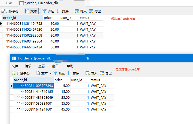Click table icon on t_order_1 tab

coord(22,3)
